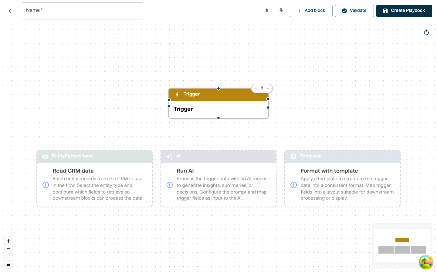Add the Run AI block via plus icon

(x=170, y=185)
